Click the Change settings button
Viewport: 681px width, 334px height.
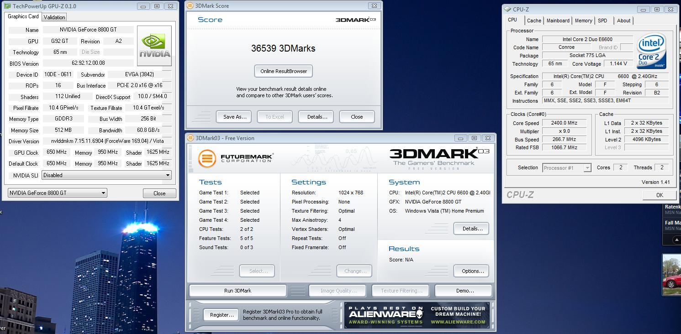click(354, 271)
